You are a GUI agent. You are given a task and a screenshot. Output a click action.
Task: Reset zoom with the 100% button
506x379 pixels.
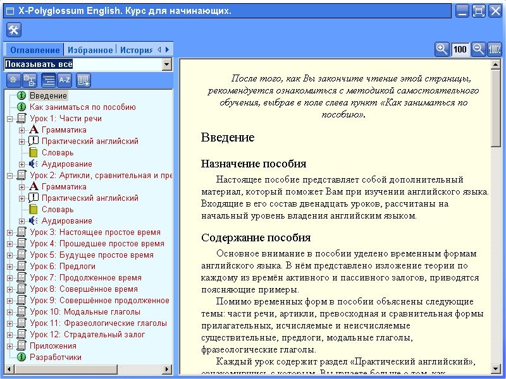pos(495,49)
